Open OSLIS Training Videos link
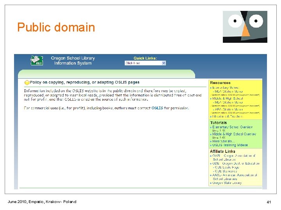The height and width of the screenshot is (210, 281). pos(230,145)
